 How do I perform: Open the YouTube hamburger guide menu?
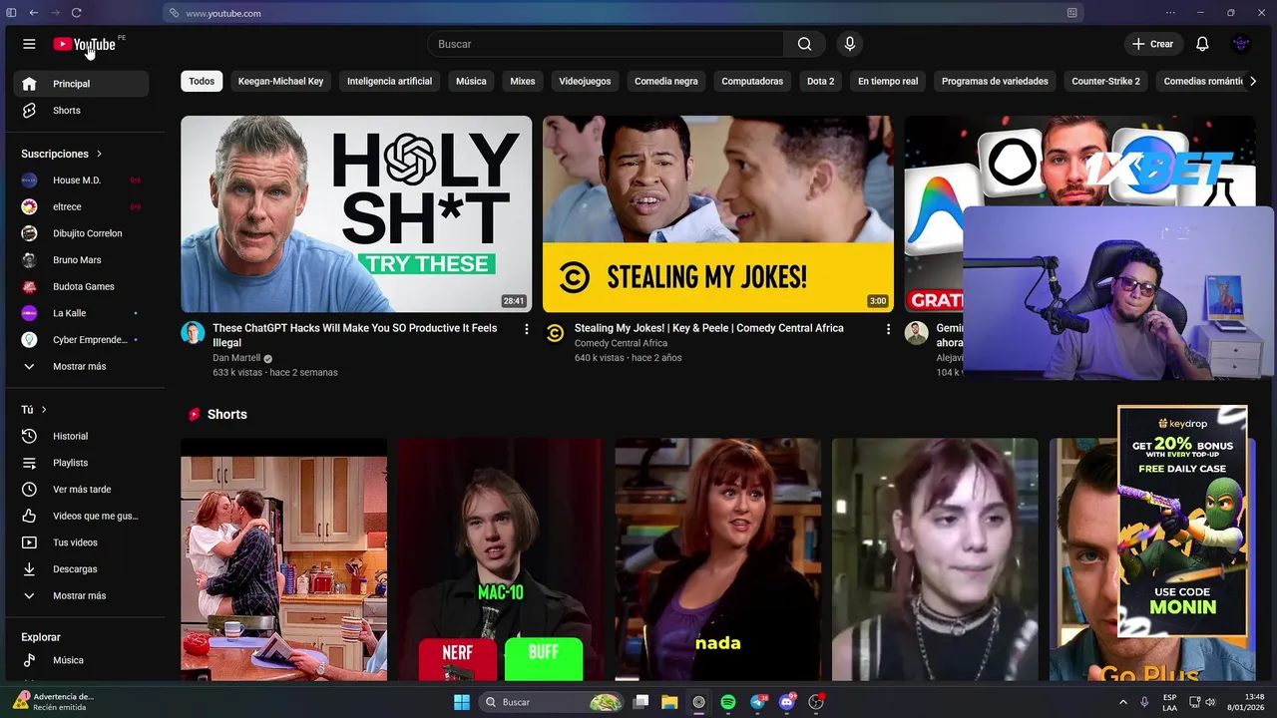[x=29, y=44]
